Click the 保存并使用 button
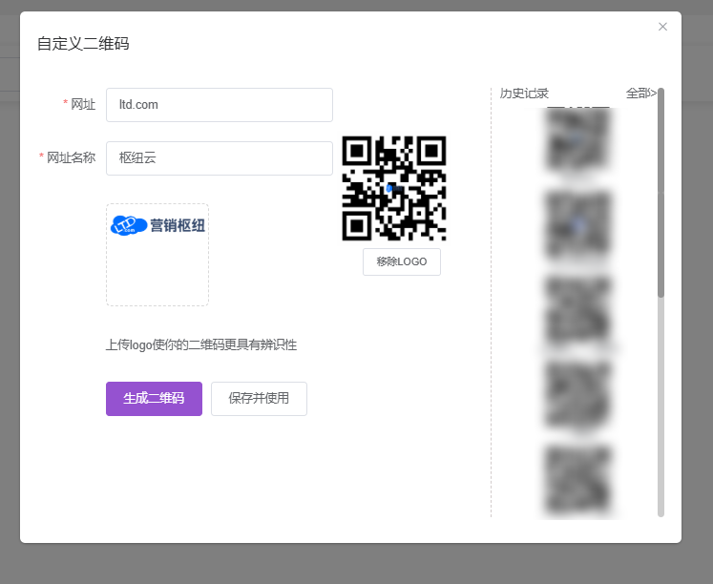 click(259, 399)
